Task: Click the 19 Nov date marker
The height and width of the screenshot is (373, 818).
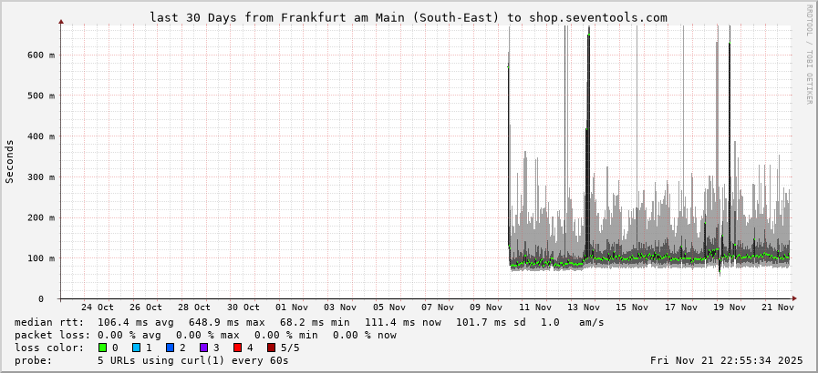Action: (730, 307)
